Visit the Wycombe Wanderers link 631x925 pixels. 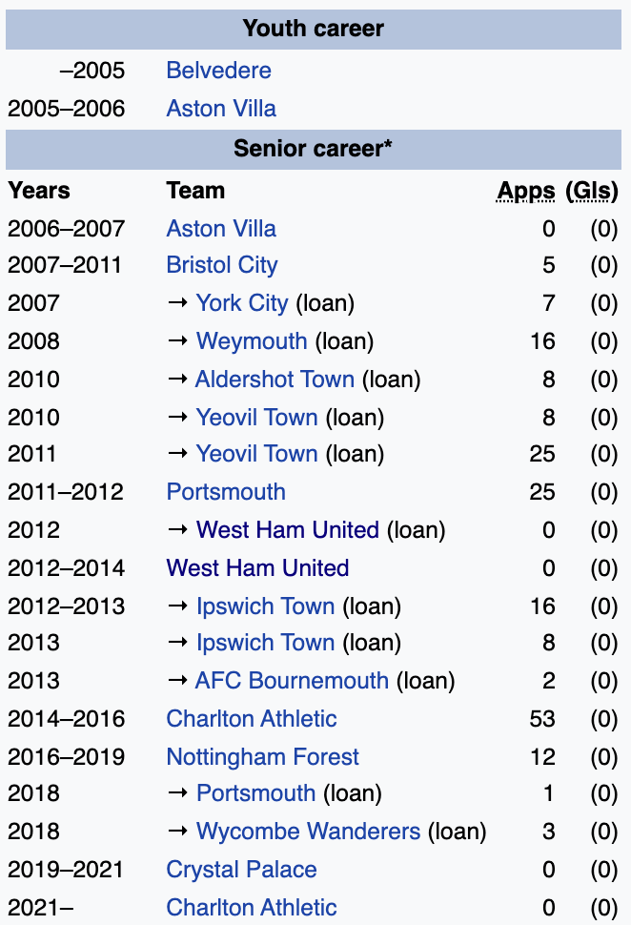[308, 832]
